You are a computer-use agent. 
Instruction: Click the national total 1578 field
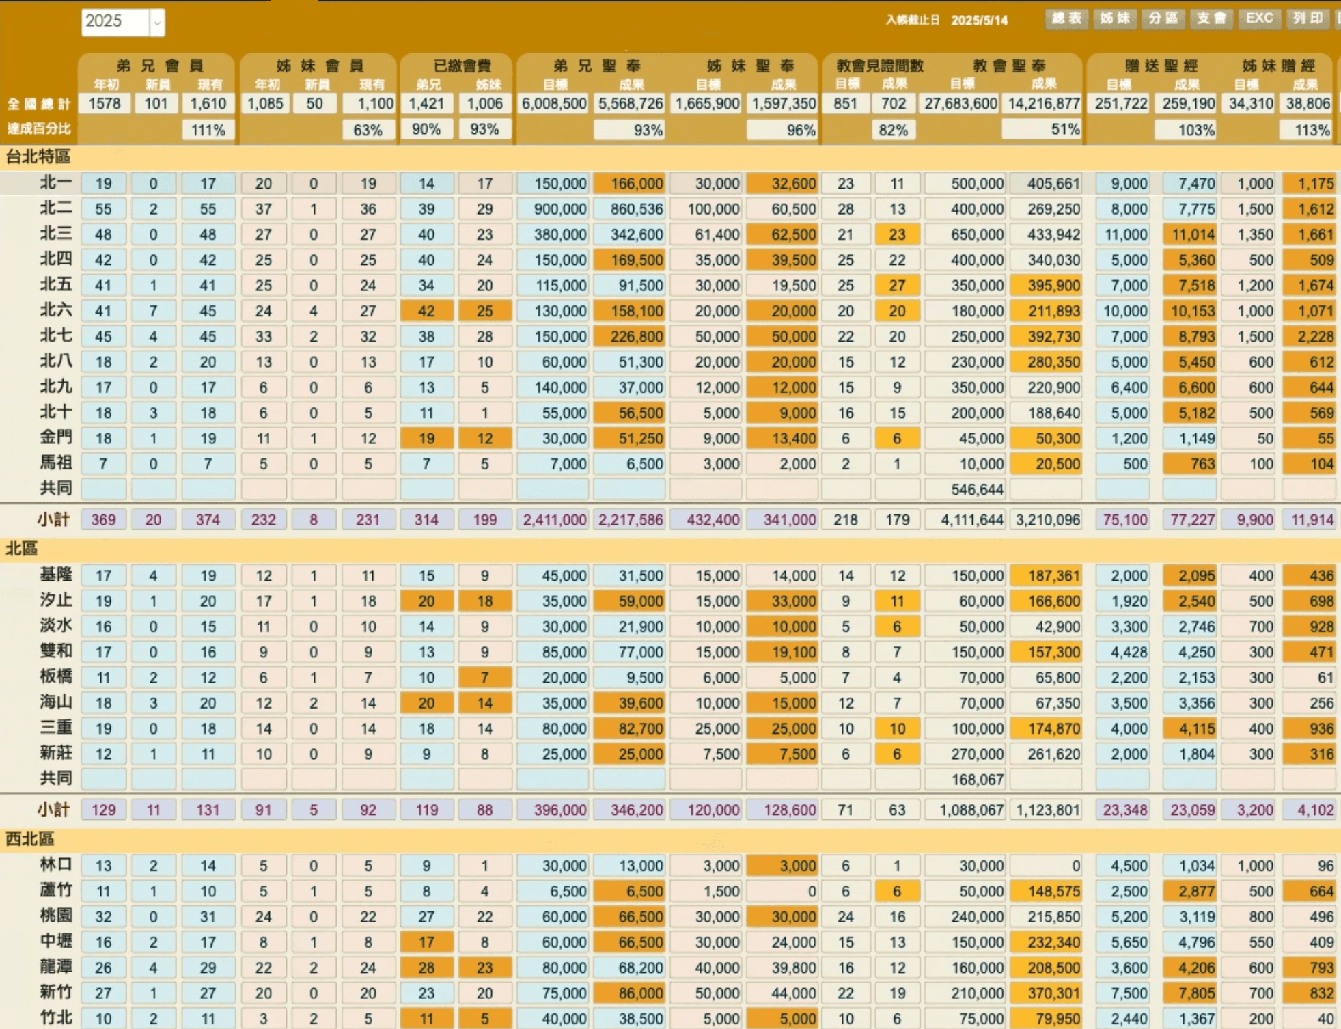104,104
